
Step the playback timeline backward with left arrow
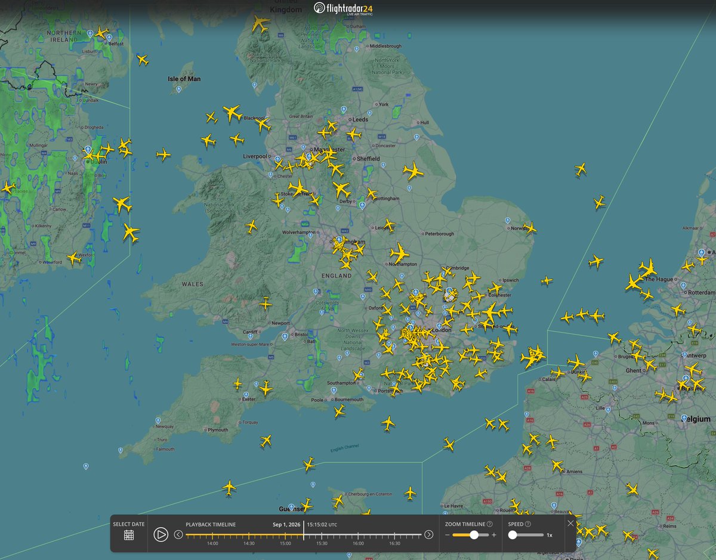click(178, 534)
